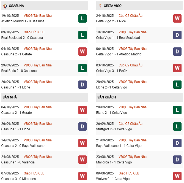Click loss badge for Atletico Madrid 1-0 Osasuna
184x183 pixels.
pyautogui.click(x=82, y=18)
